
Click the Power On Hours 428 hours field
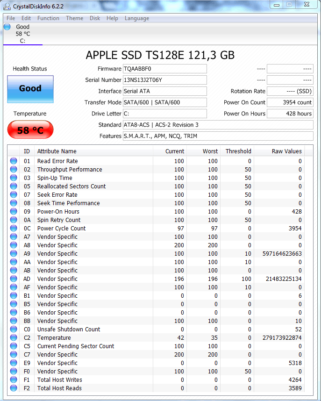pyautogui.click(x=290, y=114)
